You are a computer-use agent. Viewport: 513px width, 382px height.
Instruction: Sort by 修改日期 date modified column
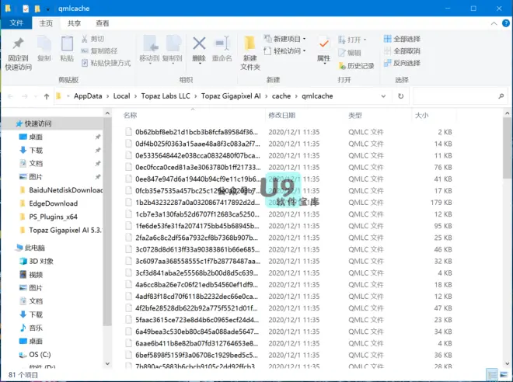click(x=281, y=116)
